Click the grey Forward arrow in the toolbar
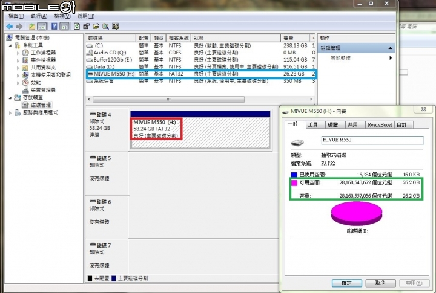 [19, 27]
